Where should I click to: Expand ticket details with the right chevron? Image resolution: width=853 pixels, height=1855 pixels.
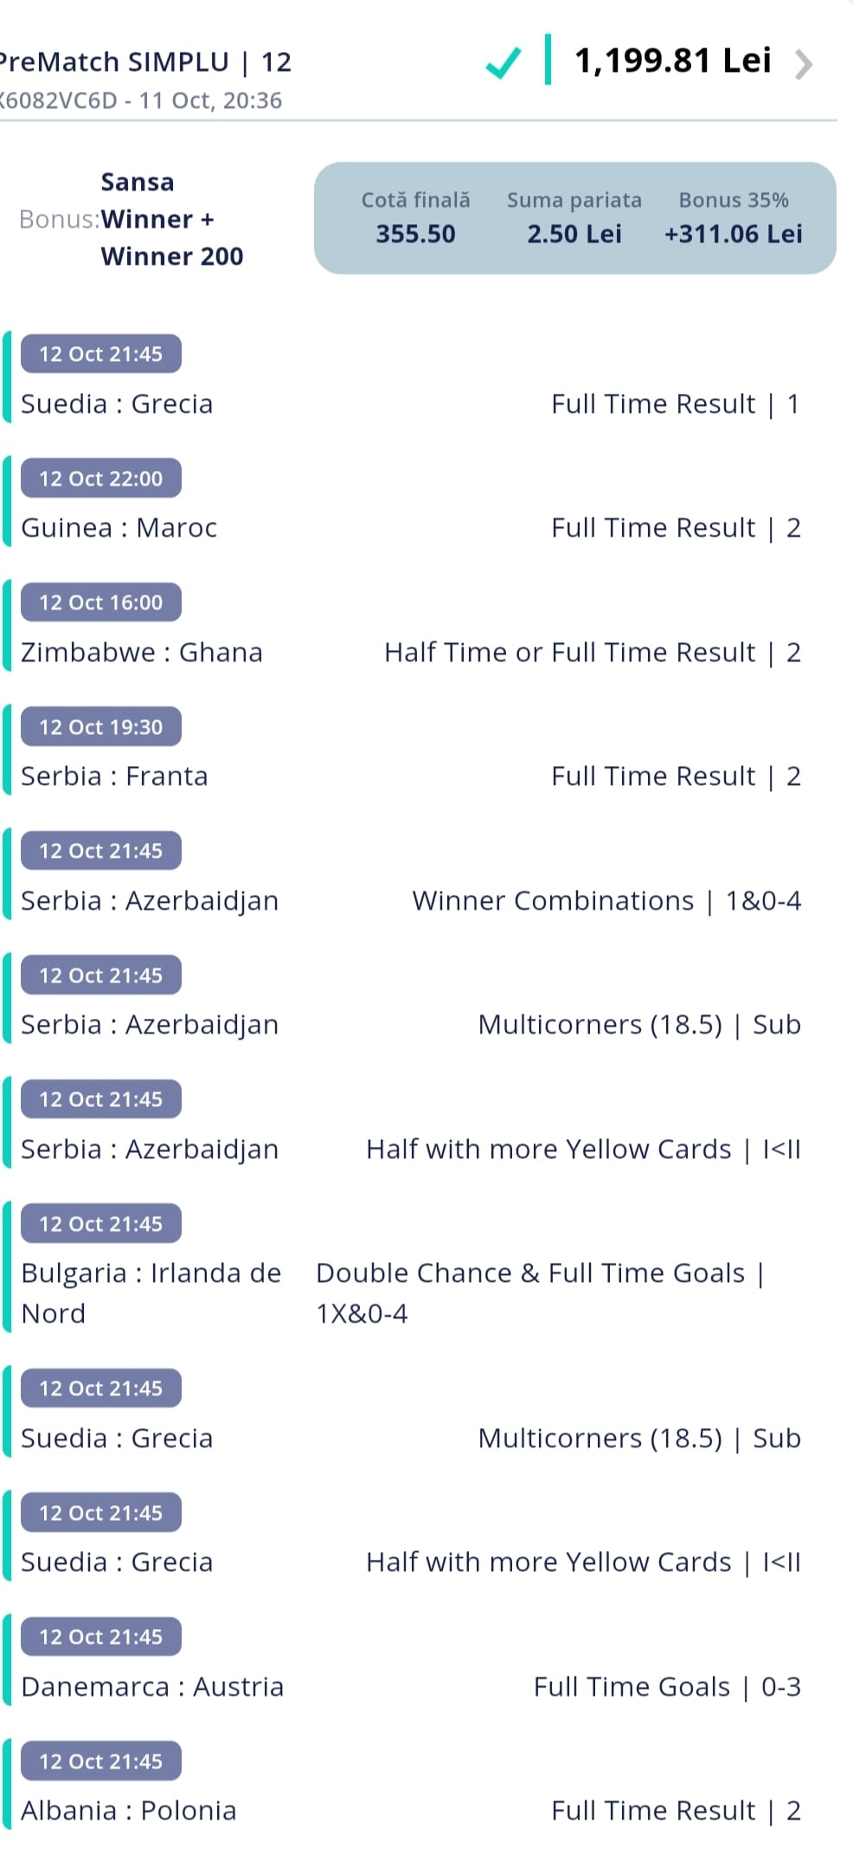(803, 64)
